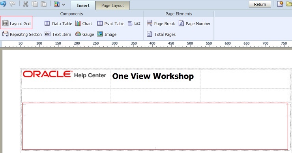292x153 pixels.
Task: Insert a Gauge component
Action: (84, 34)
